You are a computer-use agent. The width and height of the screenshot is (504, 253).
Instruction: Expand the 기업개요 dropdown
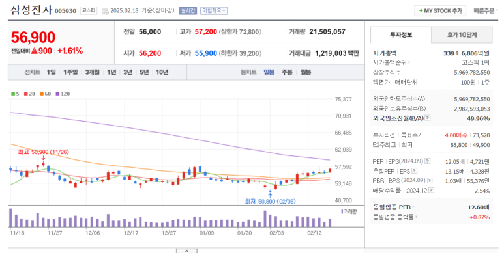click(x=214, y=10)
